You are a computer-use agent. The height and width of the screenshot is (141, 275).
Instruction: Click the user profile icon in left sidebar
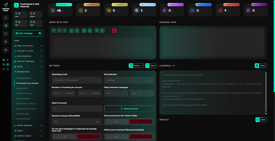tap(6, 18)
